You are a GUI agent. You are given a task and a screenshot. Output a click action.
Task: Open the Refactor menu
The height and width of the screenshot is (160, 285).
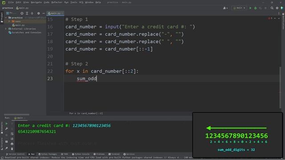click(57, 2)
